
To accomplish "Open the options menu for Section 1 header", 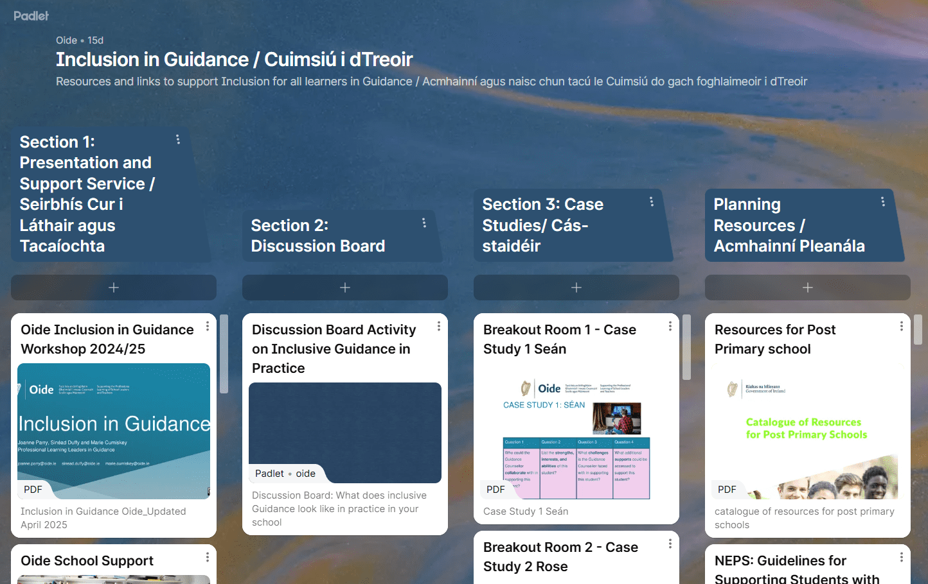I will click(177, 139).
